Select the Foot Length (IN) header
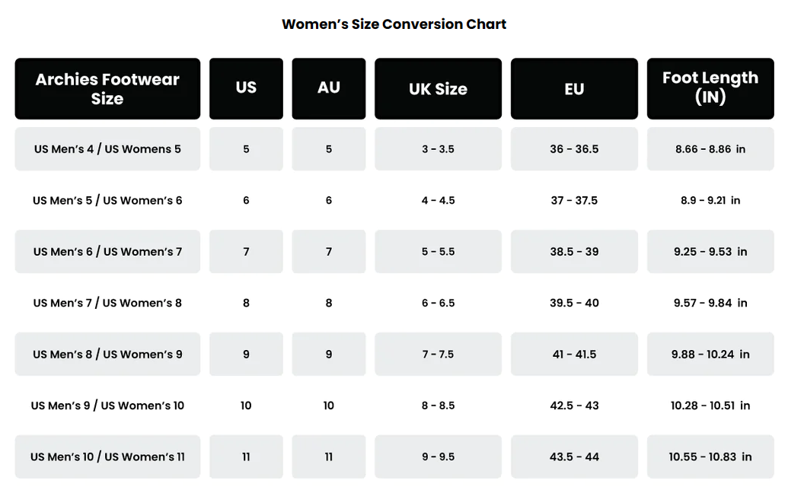The image size is (788, 493). [x=710, y=88]
